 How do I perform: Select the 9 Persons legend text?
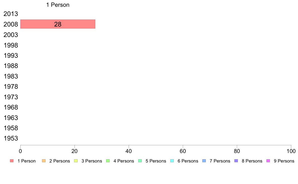284,161
